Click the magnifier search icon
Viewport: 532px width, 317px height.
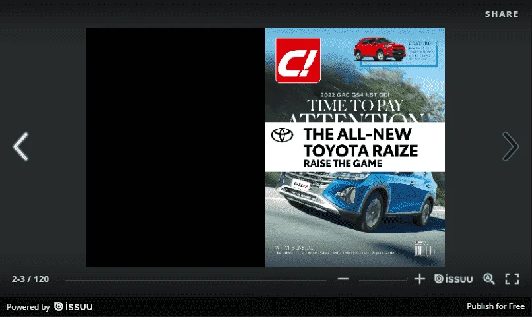point(489,279)
